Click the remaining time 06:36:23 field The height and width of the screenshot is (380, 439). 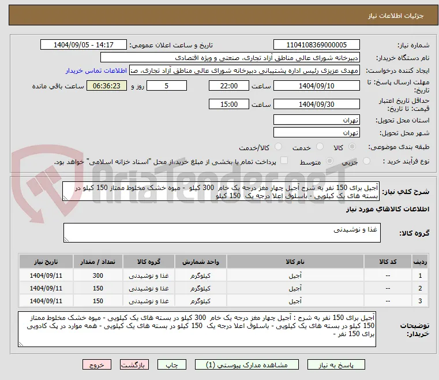[x=107, y=85]
